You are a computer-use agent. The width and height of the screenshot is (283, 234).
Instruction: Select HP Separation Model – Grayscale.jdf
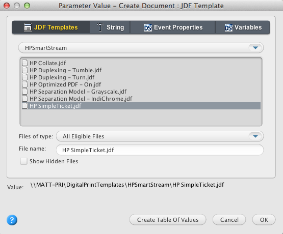point(141,92)
